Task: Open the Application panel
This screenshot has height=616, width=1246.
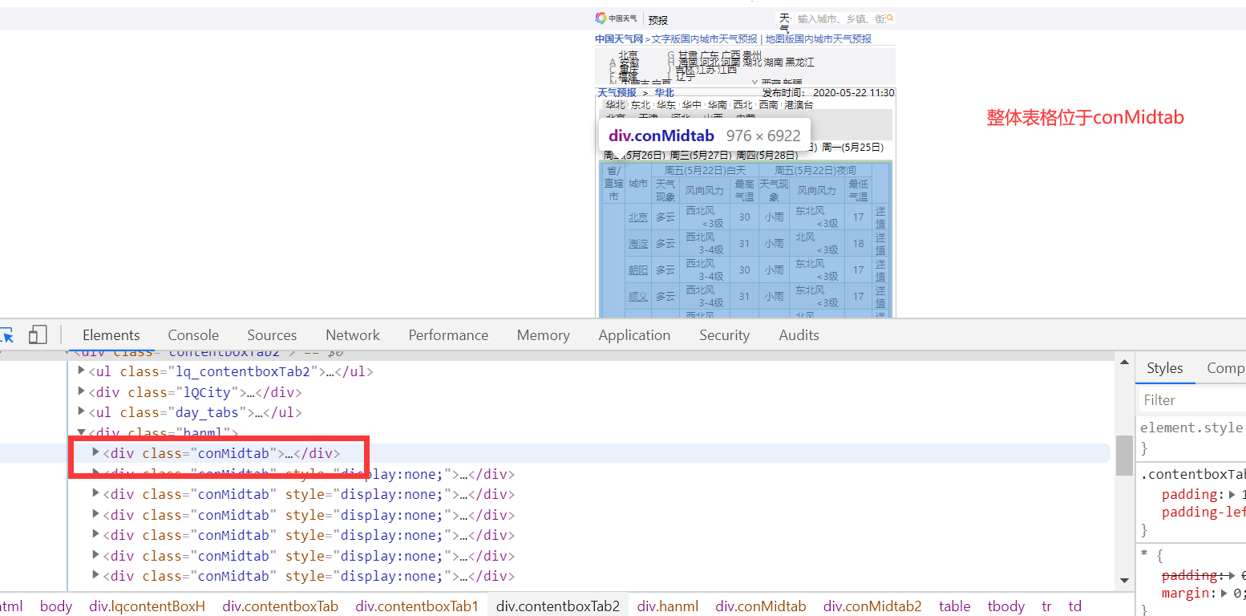Action: [633, 334]
